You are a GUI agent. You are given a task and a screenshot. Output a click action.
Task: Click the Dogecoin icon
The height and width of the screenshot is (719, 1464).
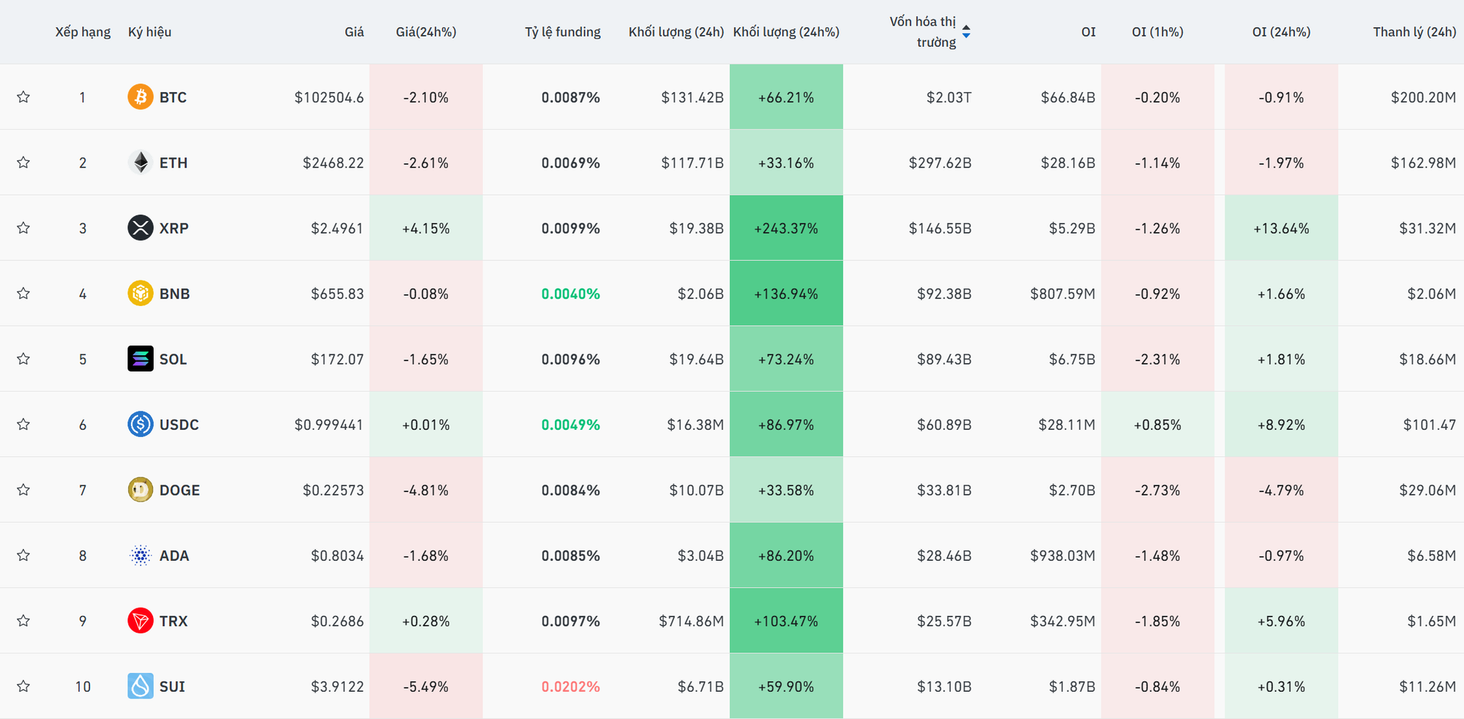141,490
